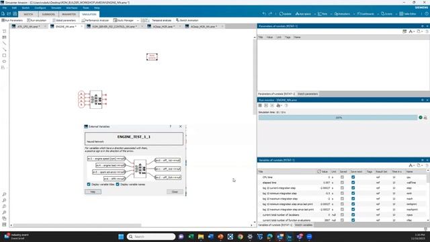Click the new file icon in top-left toolbar

[x=3, y=13]
